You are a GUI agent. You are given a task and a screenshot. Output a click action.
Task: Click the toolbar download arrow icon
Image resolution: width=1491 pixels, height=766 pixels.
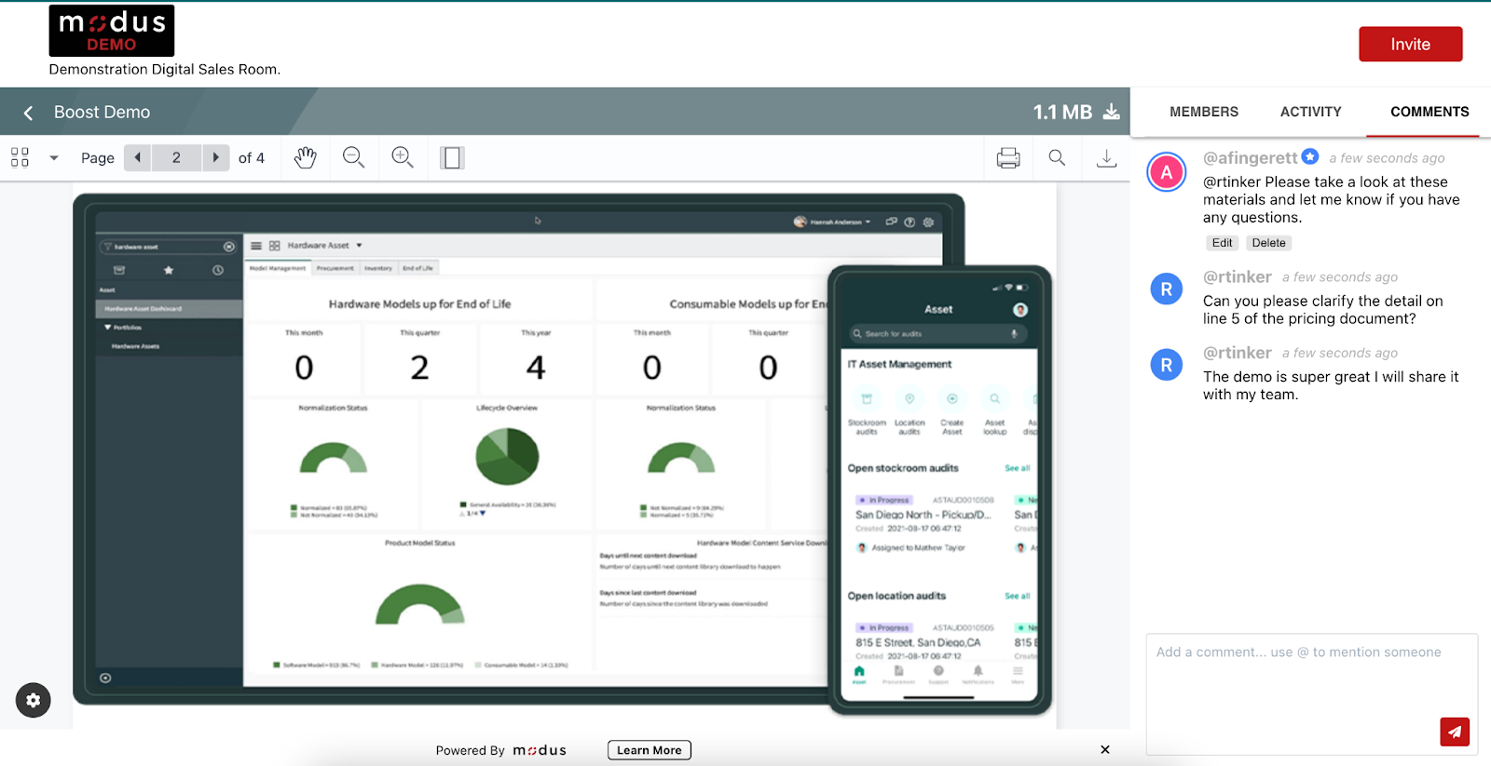point(1106,158)
